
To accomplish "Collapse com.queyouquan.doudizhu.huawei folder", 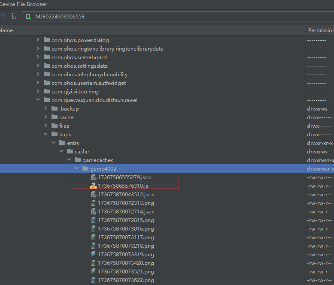I will pos(38,100).
